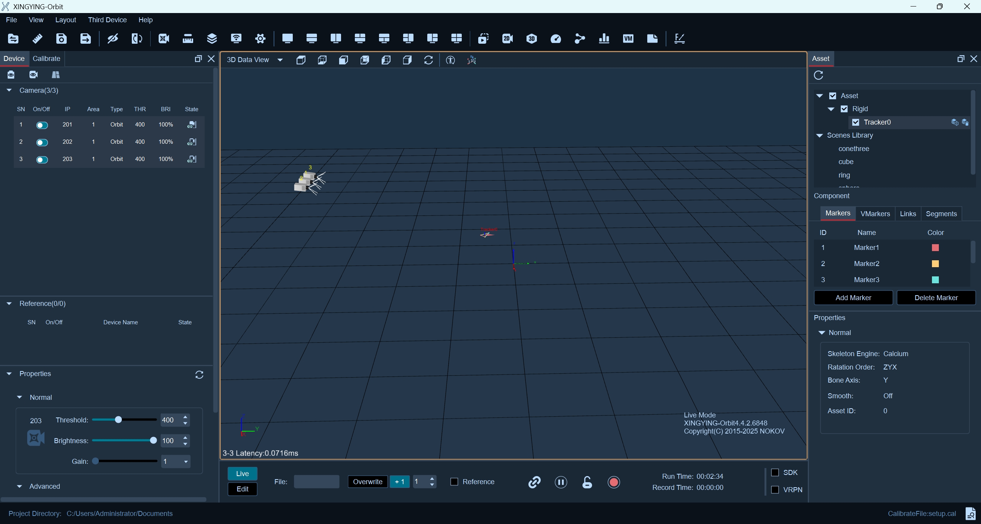Open the bar chart toolbar icon
The image size is (981, 524).
tap(604, 38)
